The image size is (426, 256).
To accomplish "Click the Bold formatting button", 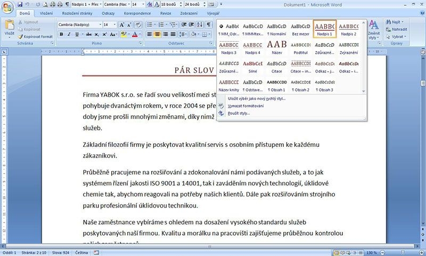I will 61,34.
